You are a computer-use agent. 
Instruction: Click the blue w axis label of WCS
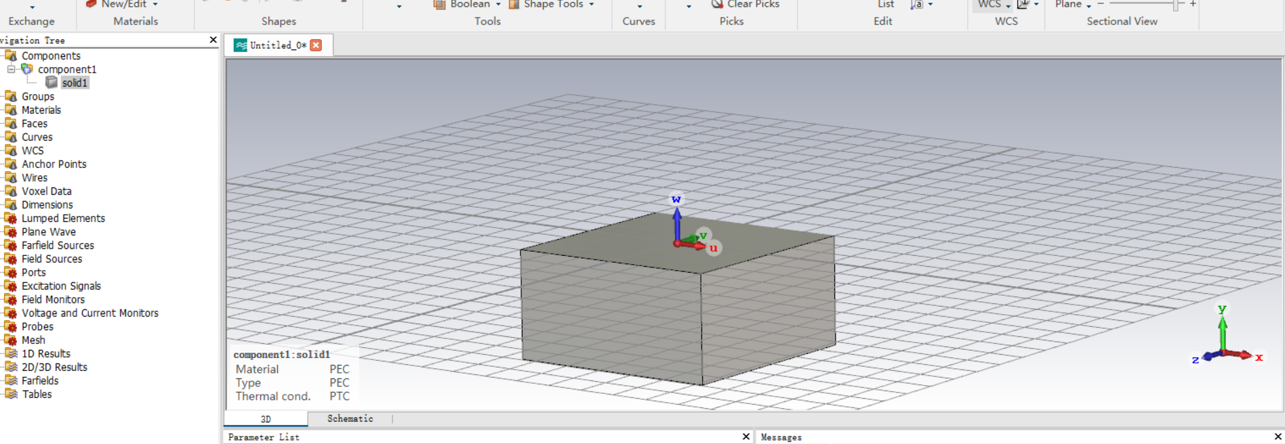pyautogui.click(x=676, y=199)
